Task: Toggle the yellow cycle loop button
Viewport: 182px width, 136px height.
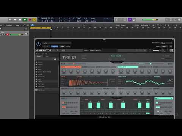Action: (34, 20)
